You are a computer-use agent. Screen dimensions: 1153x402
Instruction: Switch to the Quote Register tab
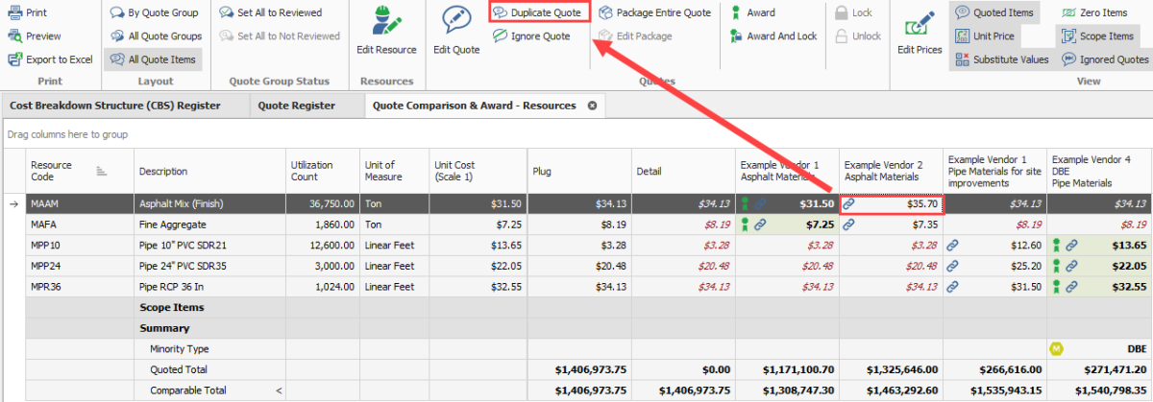pyautogui.click(x=296, y=106)
